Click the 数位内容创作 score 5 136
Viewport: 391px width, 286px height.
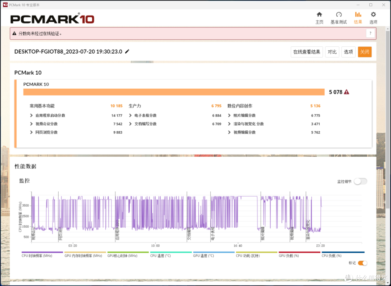click(315, 106)
